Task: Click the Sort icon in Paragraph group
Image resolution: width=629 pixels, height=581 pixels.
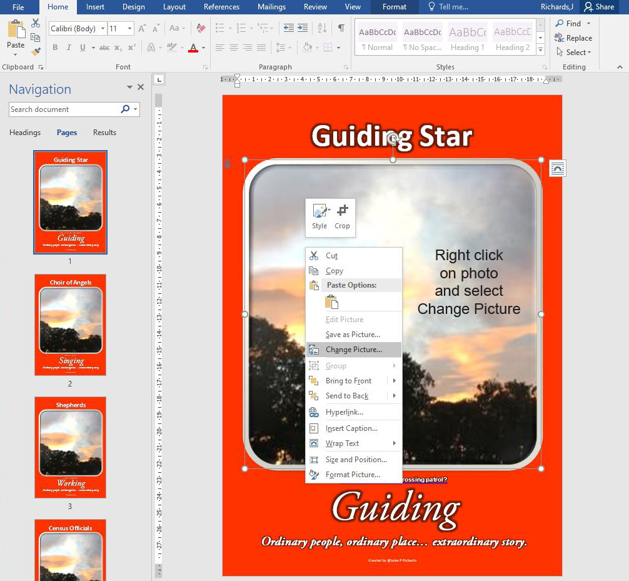Action: (322, 28)
